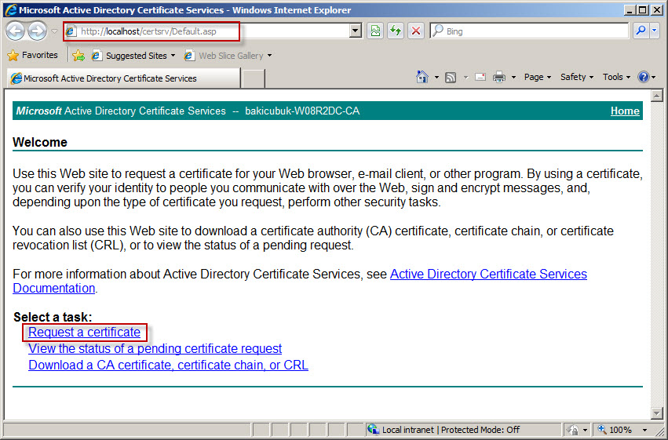Viewport: 668px width, 440px height.
Task: Click the bakicubuk-W08R2DC-CA banner text
Action: pyautogui.click(x=302, y=111)
